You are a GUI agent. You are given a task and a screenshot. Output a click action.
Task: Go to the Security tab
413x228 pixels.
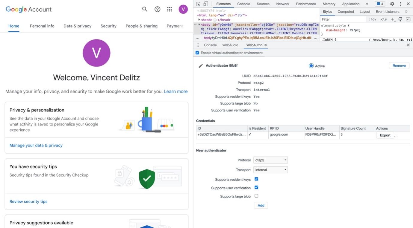(108, 26)
